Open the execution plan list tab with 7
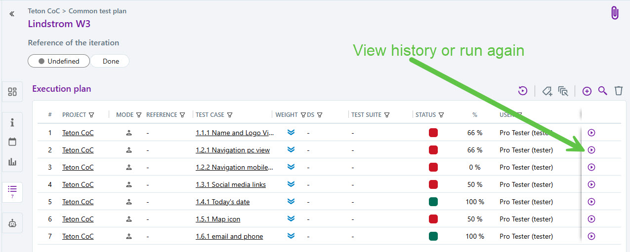Image resolution: width=630 pixels, height=252 pixels. click(12, 191)
